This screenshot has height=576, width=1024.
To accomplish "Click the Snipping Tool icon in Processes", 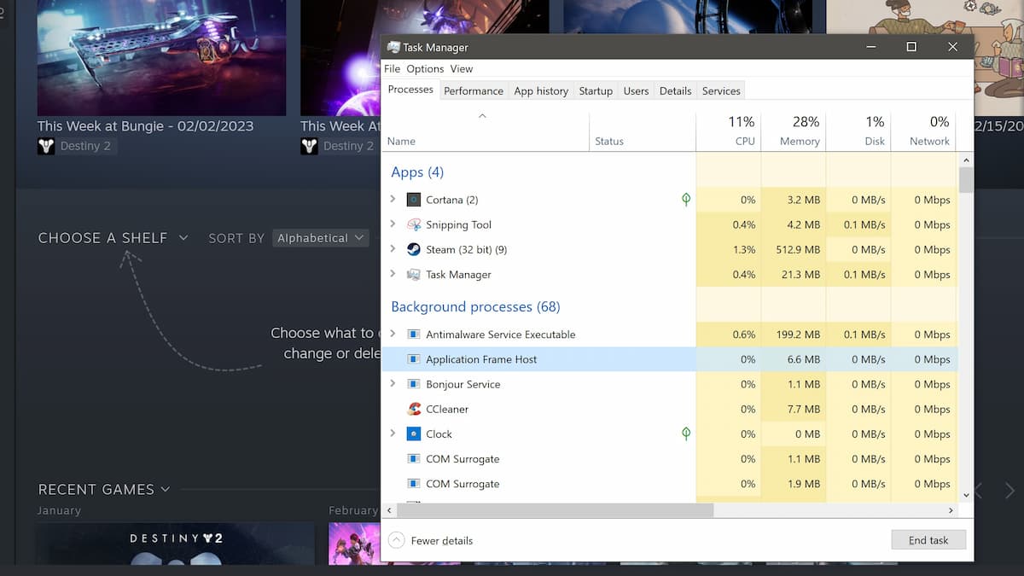I will pyautogui.click(x=416, y=224).
